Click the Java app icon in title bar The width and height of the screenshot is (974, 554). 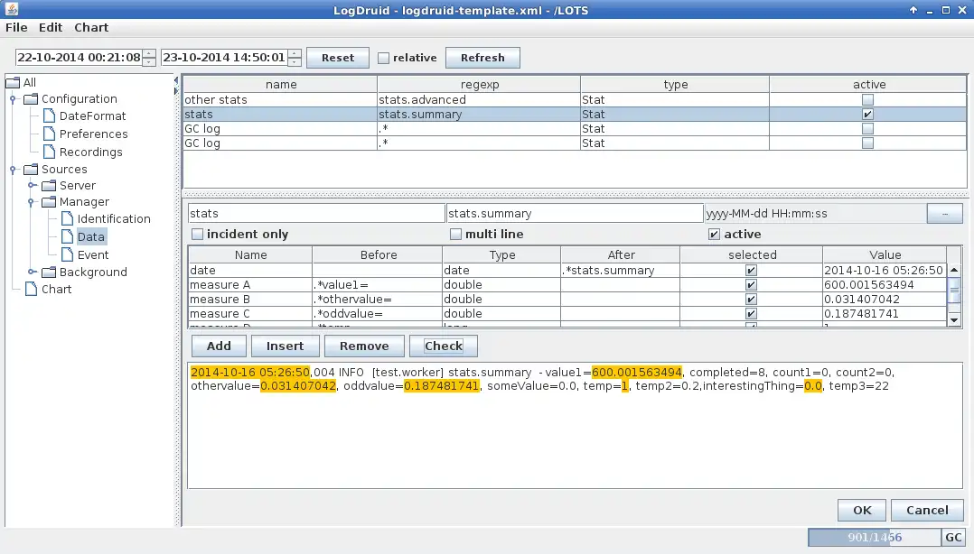11,9
